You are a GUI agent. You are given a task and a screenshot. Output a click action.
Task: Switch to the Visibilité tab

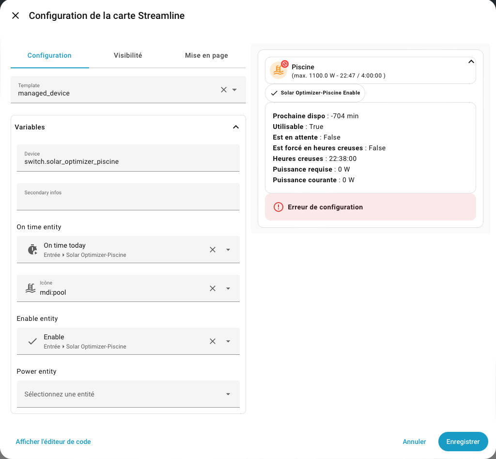tap(128, 55)
